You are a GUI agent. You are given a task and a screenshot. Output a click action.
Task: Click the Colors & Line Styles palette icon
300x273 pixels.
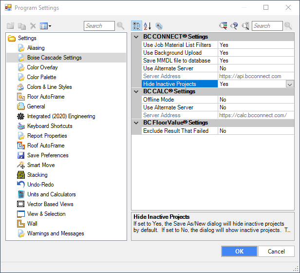pyautogui.click(x=20, y=87)
